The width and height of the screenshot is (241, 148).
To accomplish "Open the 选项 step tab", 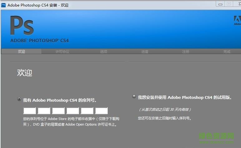I will 104,52.
